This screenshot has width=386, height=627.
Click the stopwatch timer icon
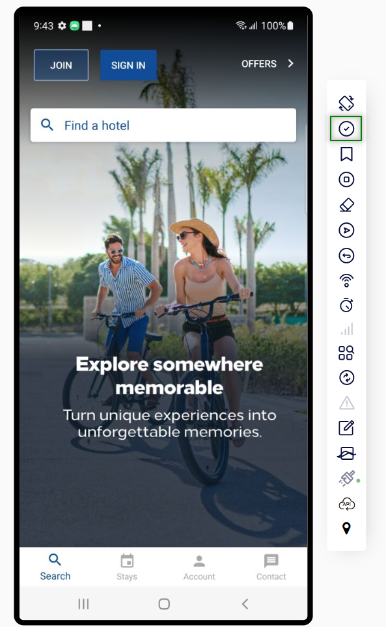tap(346, 305)
